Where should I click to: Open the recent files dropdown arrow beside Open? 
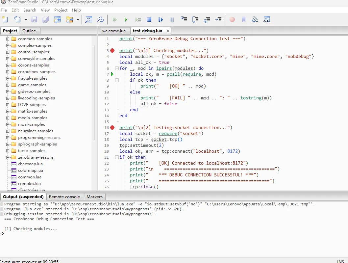(x=26, y=20)
